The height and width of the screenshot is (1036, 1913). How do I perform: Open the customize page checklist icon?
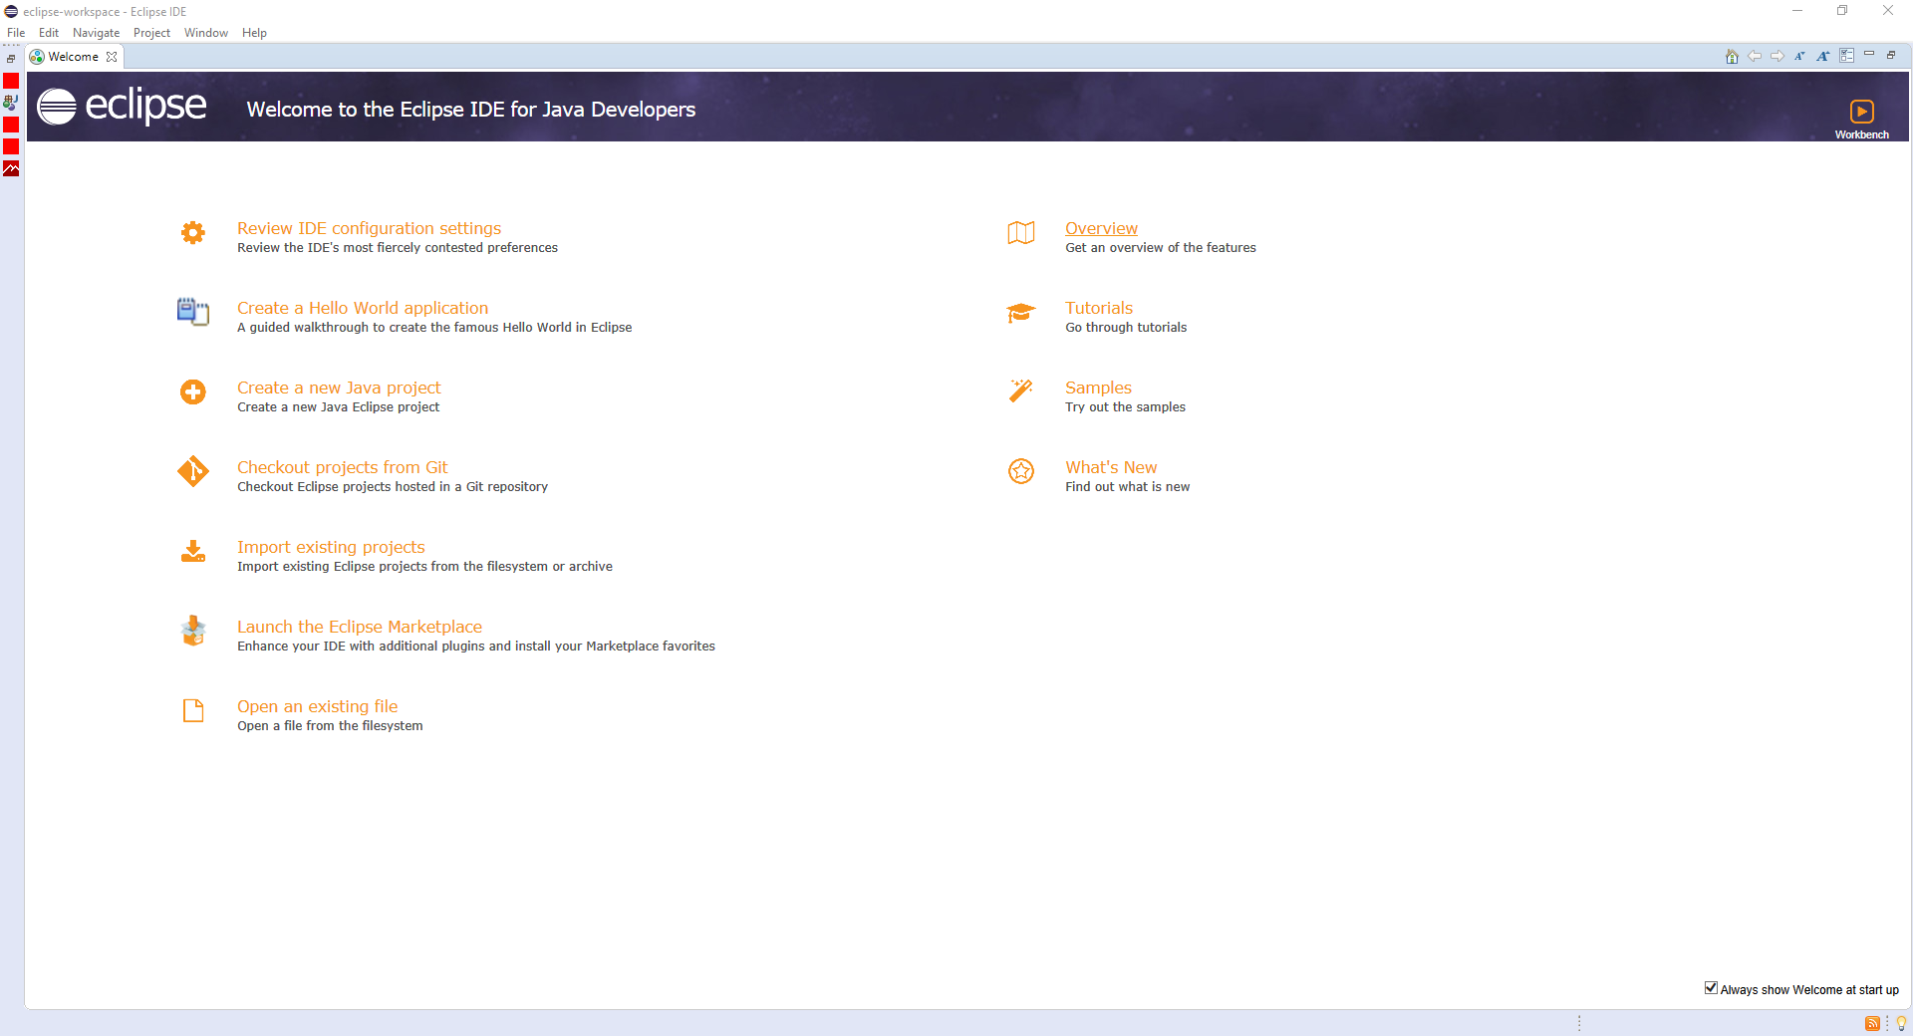pos(1846,56)
